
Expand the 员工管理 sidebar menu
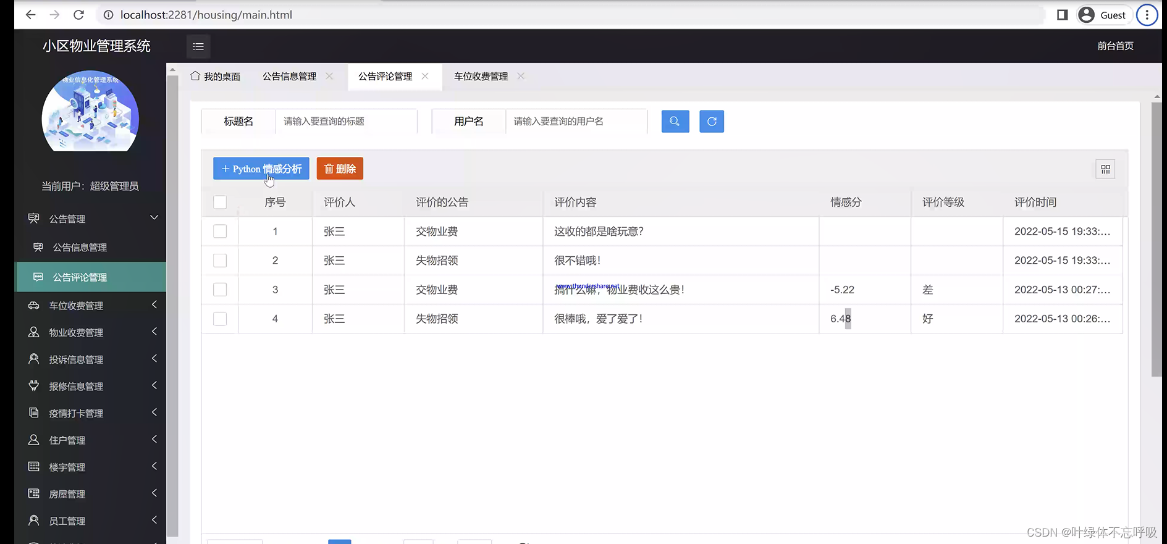pyautogui.click(x=90, y=521)
